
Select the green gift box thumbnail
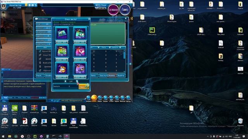pyautogui.click(x=62, y=51)
